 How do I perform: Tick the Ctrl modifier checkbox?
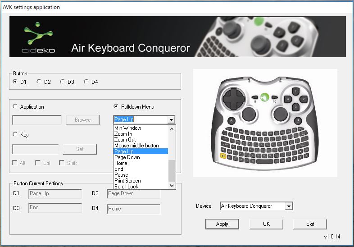[38, 163]
